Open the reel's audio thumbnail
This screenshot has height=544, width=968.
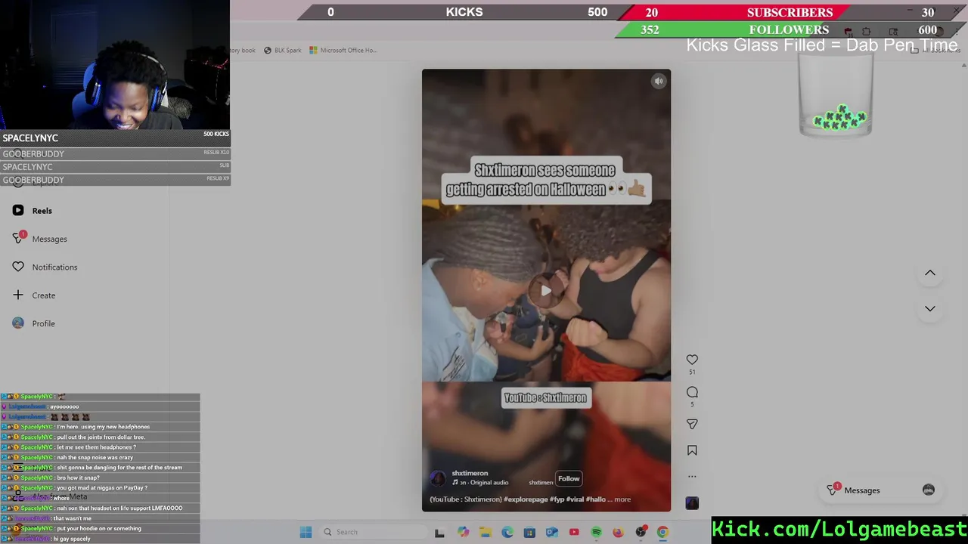pyautogui.click(x=692, y=503)
